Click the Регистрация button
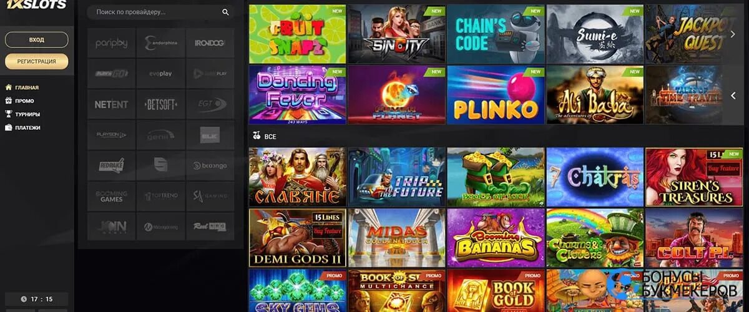The height and width of the screenshot is (312, 749). pyautogui.click(x=37, y=61)
